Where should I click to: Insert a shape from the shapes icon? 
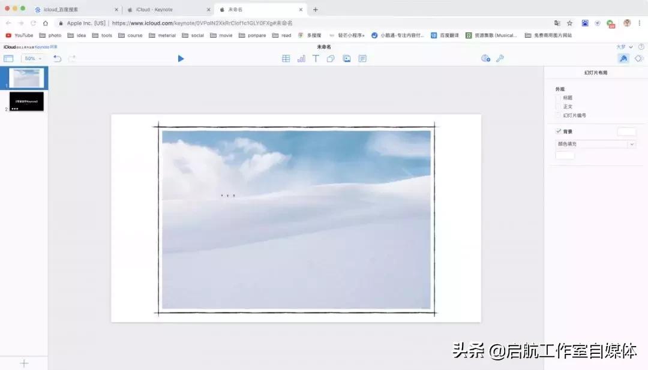pos(332,58)
